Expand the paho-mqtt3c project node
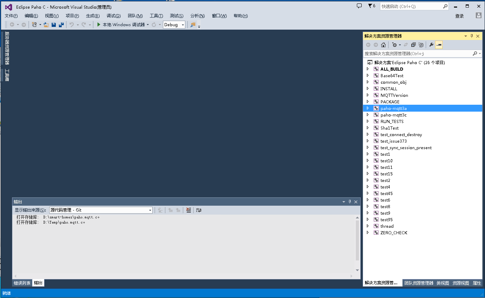 pyautogui.click(x=368, y=115)
